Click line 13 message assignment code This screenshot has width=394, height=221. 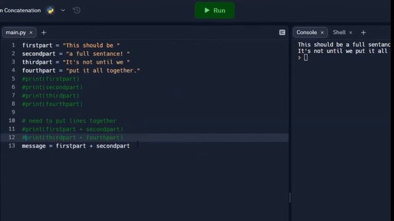tap(76, 146)
